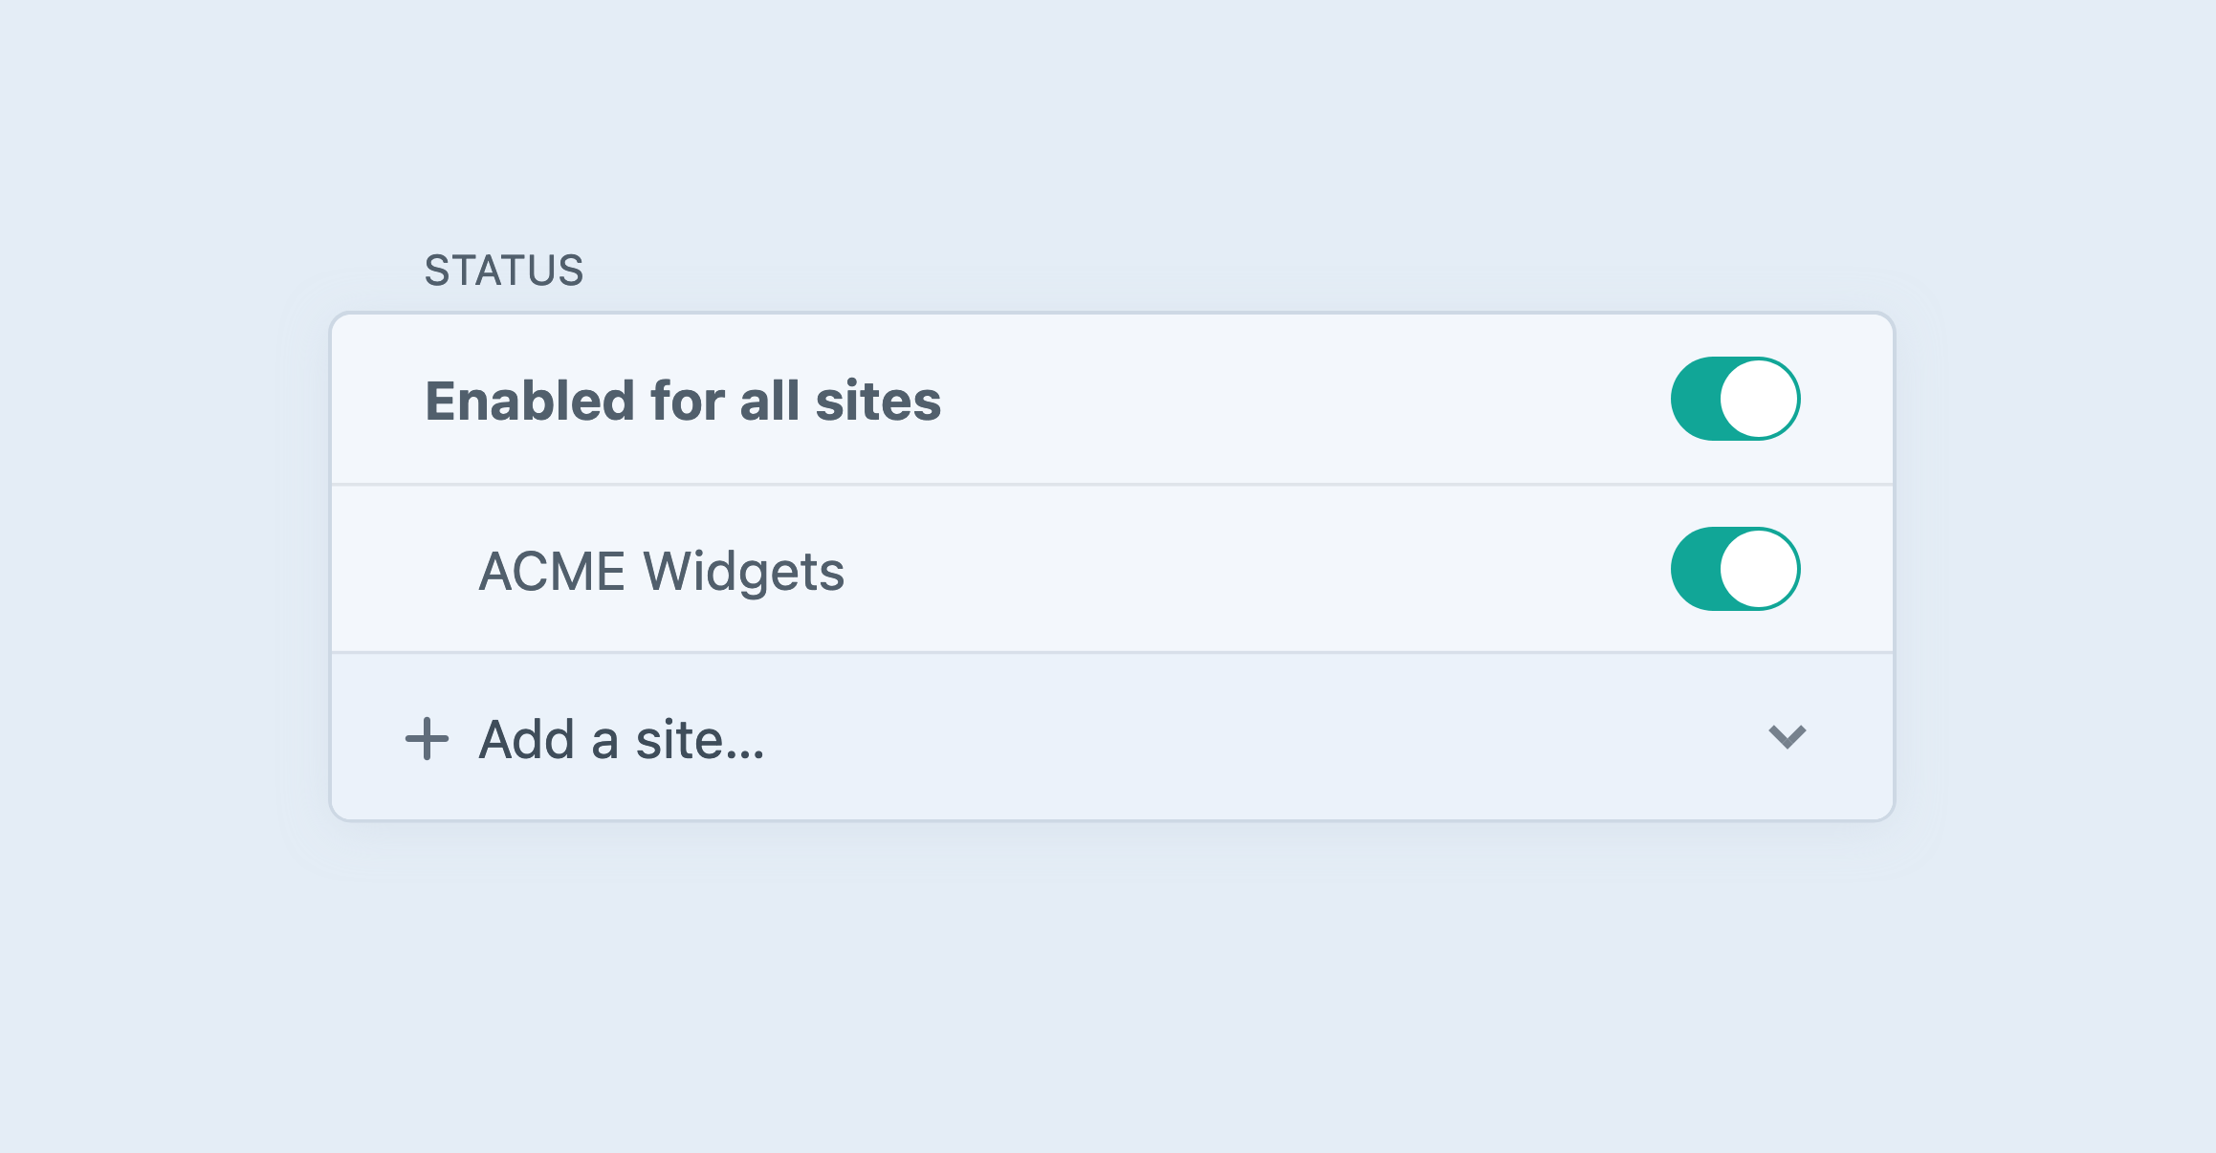The width and height of the screenshot is (2216, 1153).
Task: Click the ACME Widgets toggle knob
Action: (x=1760, y=568)
